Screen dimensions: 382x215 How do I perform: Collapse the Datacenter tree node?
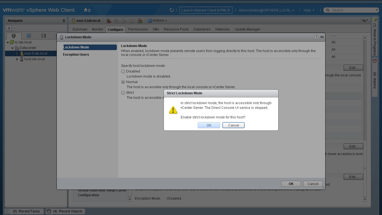click(x=13, y=48)
